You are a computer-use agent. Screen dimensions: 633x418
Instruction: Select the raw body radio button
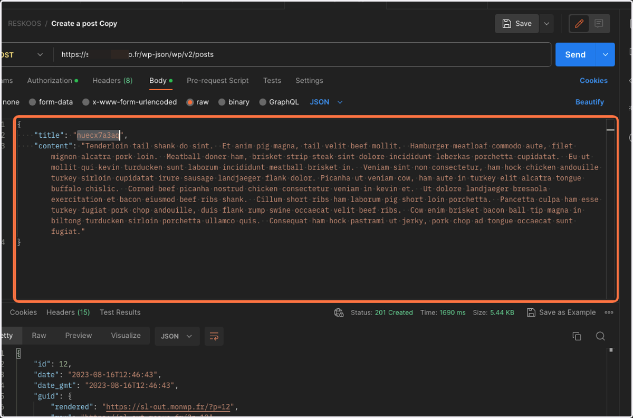click(x=190, y=102)
